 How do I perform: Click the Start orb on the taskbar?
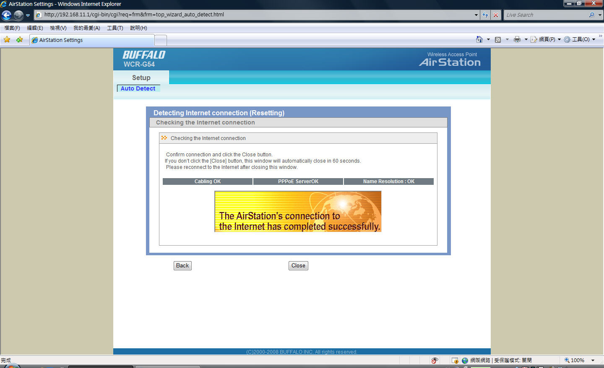pyautogui.click(x=12, y=366)
